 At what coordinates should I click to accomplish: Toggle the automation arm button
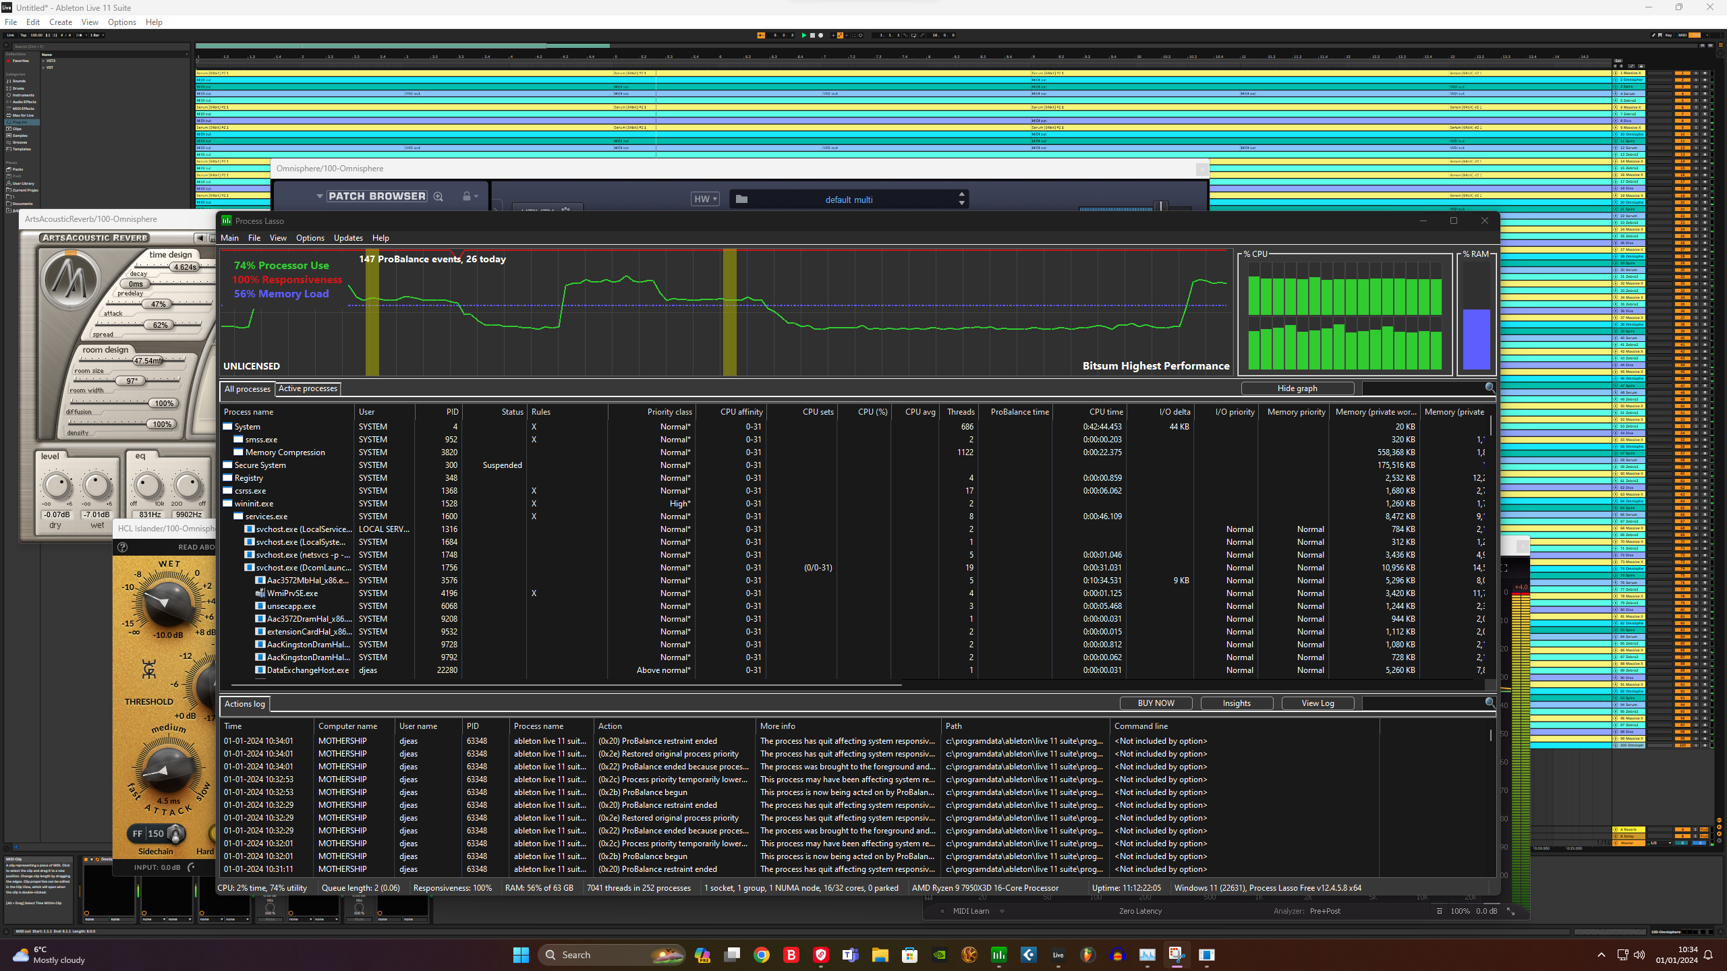840,35
